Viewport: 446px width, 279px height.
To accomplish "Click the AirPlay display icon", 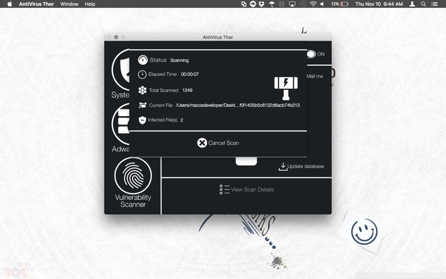I will (292, 4).
